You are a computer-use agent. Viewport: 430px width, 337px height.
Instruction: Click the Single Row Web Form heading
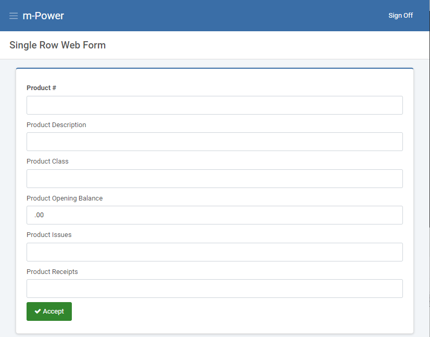pyautogui.click(x=57, y=45)
